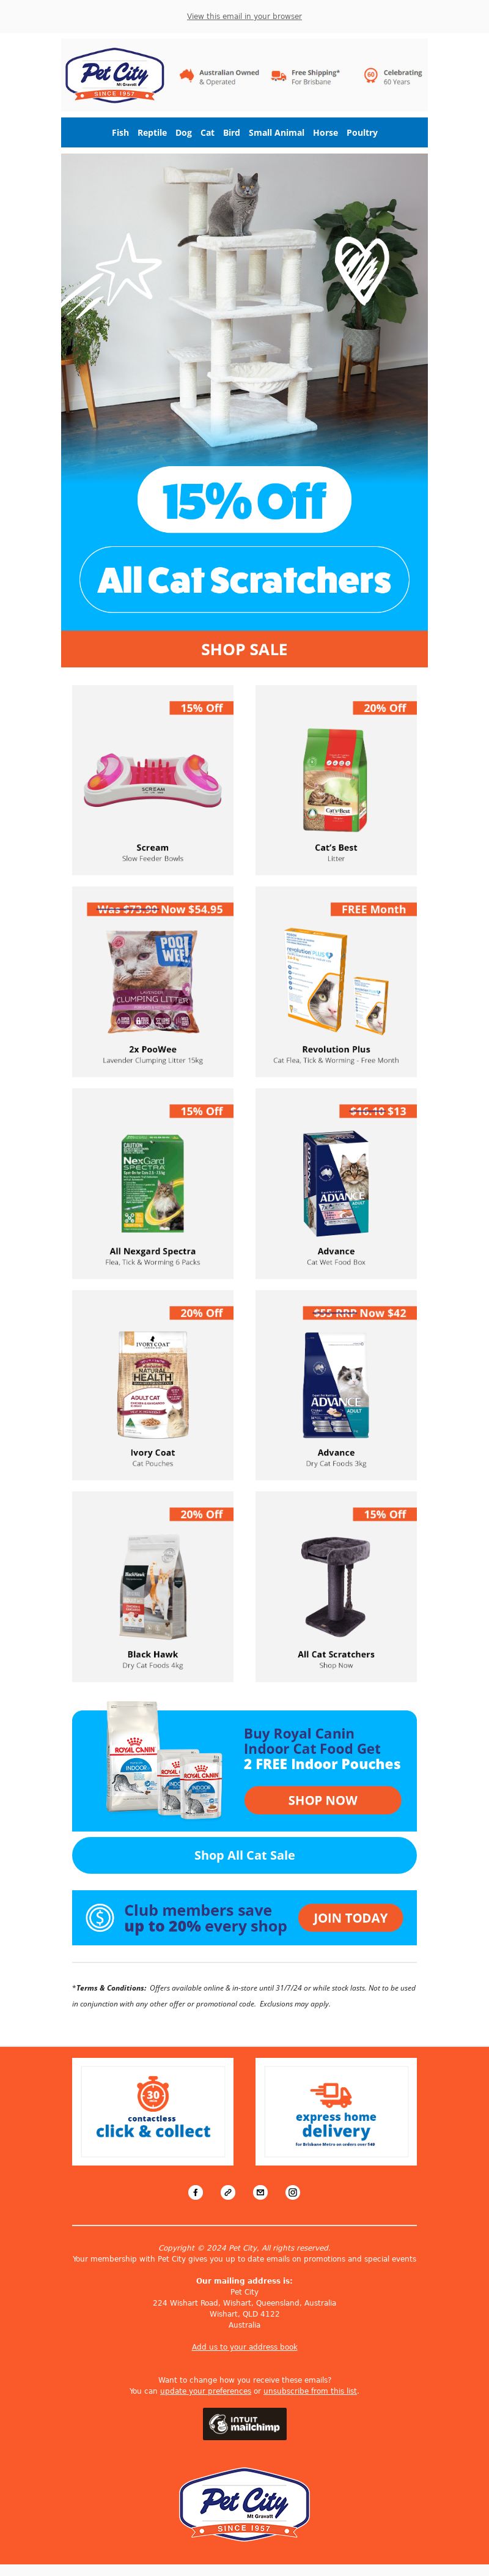
Task: Click the Royal Canin SHOP NOW button
Action: tap(323, 1800)
